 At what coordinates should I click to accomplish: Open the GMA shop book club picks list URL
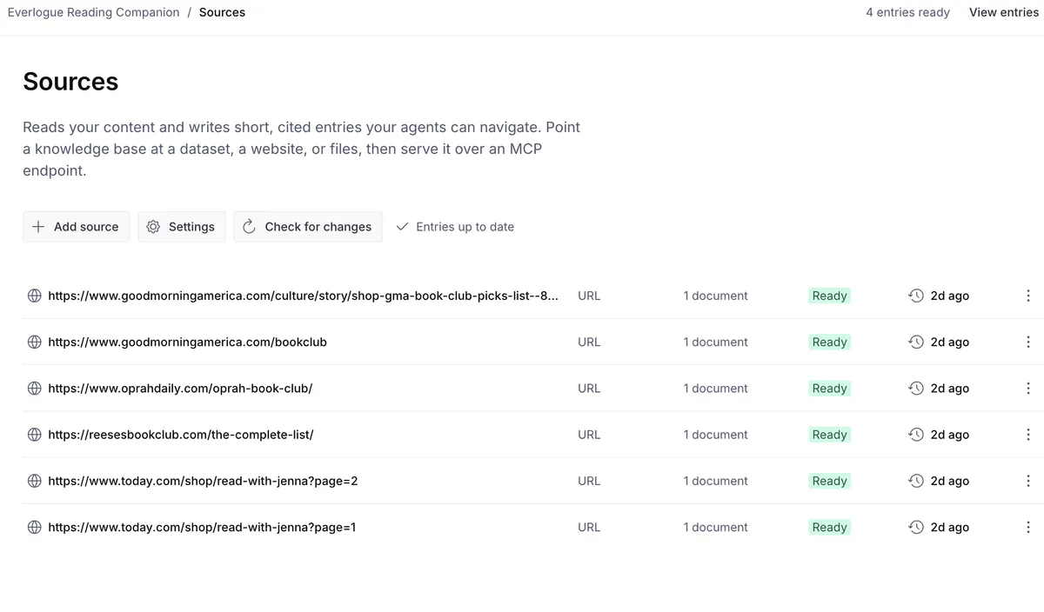point(304,296)
